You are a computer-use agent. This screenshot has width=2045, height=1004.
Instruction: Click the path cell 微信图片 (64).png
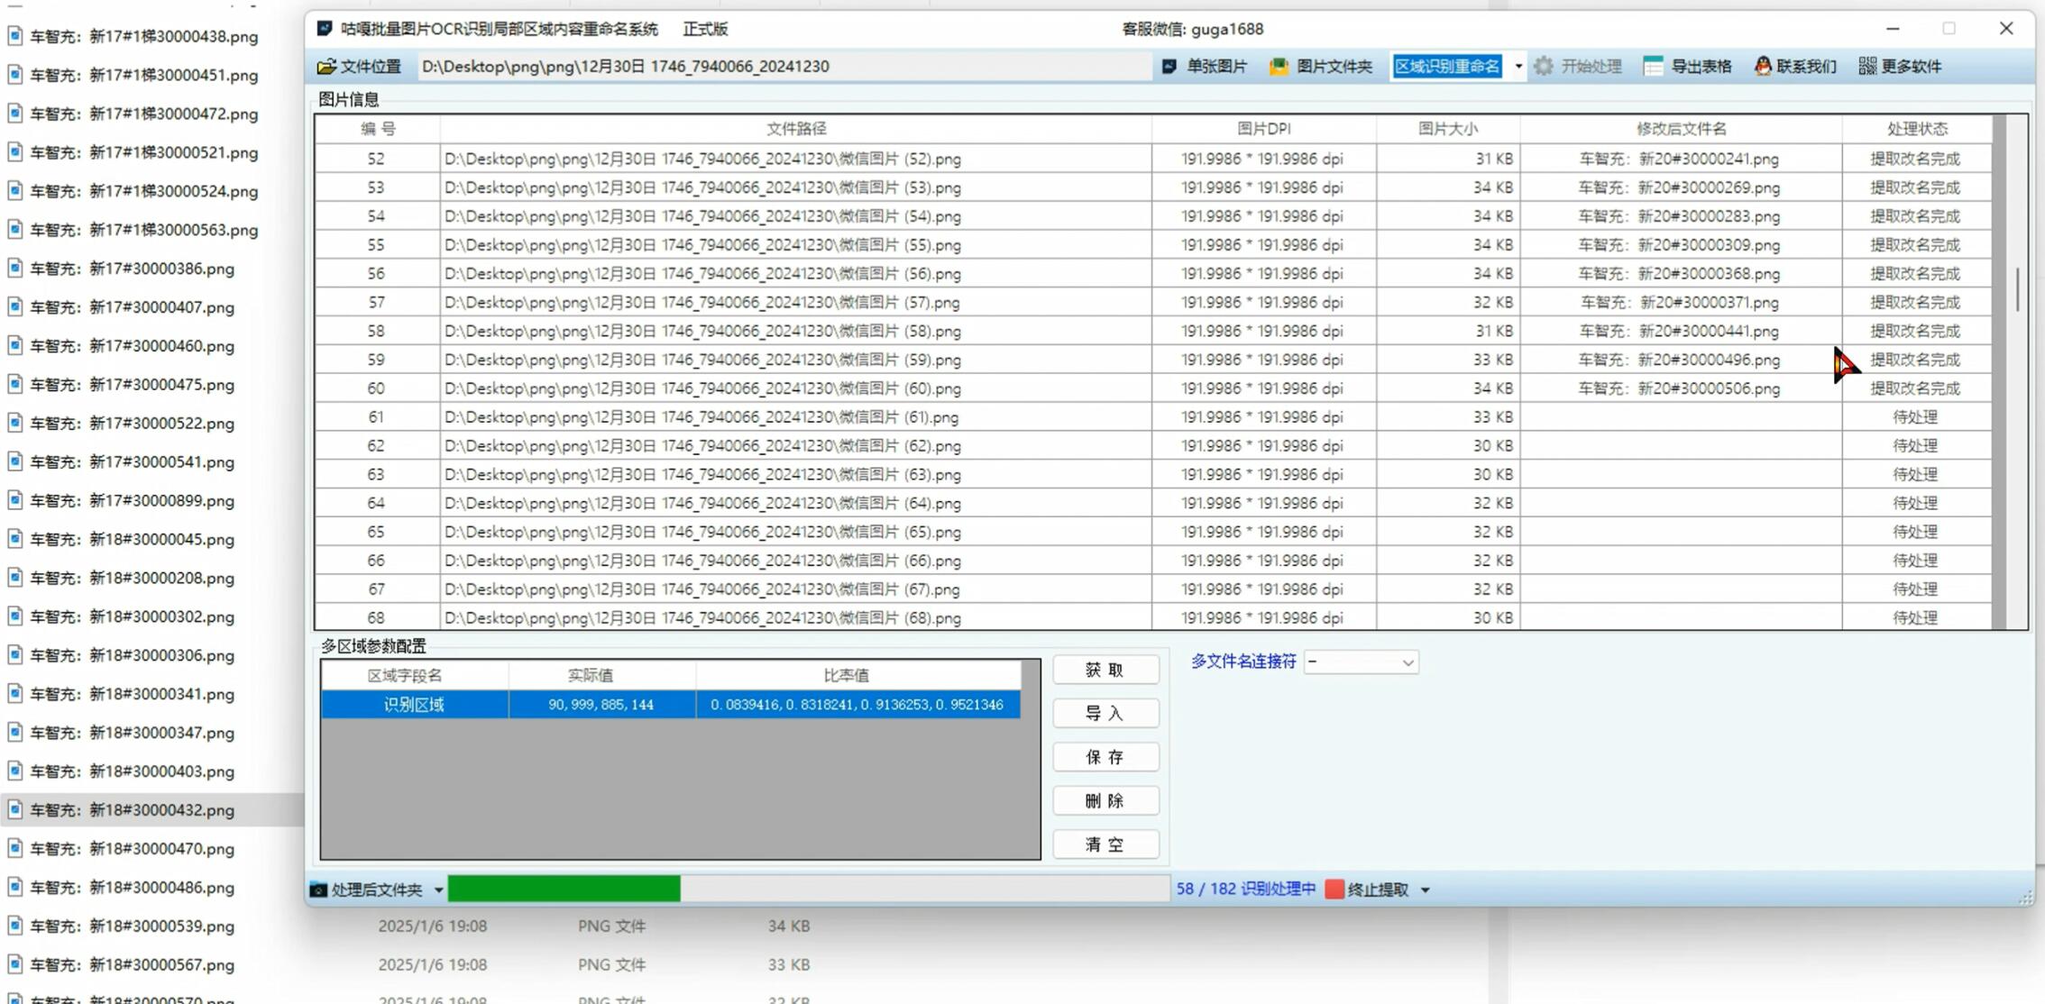coord(796,503)
